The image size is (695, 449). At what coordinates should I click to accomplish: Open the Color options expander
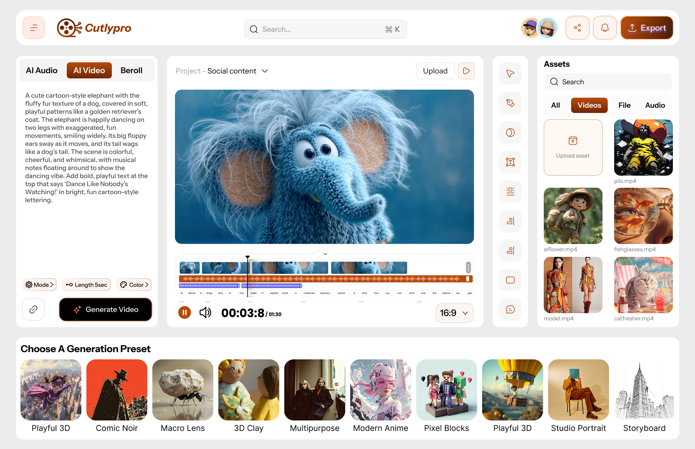134,285
